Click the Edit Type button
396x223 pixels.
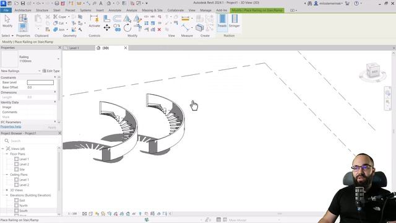pos(51,71)
